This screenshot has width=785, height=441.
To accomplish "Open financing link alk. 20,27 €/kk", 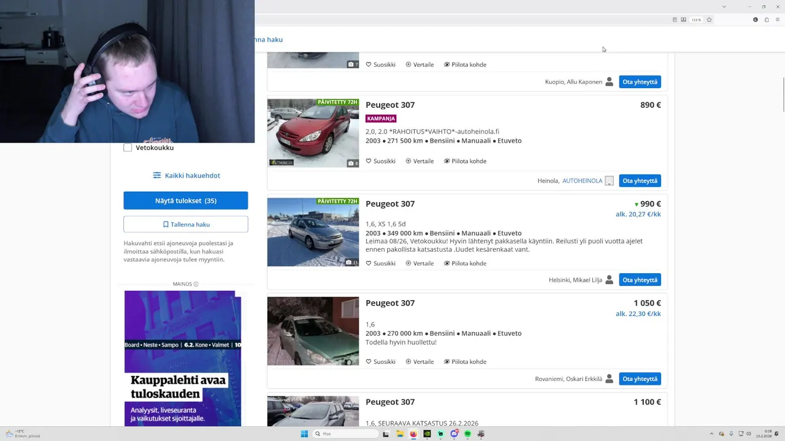I will tap(638, 214).
